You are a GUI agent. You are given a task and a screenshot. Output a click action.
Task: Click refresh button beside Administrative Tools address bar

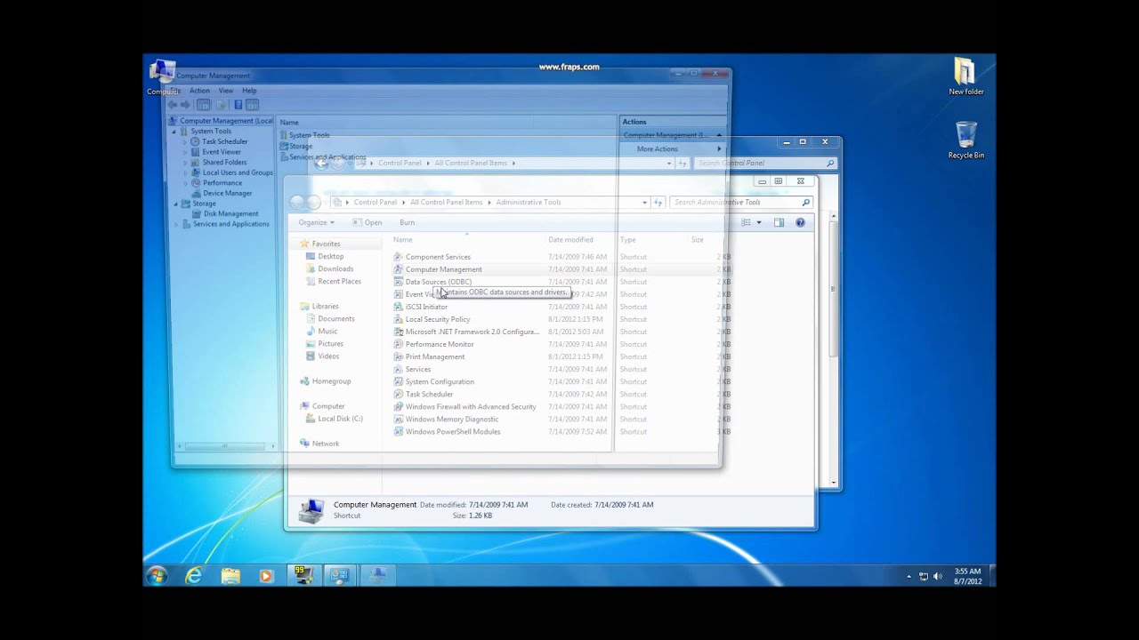(x=658, y=202)
